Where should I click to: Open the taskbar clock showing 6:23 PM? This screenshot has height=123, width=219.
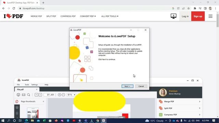(x=206, y=121)
